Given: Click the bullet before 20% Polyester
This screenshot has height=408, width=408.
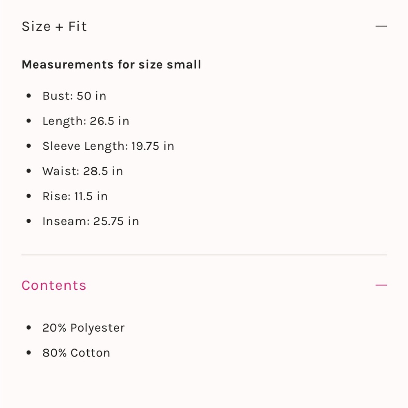Looking at the screenshot, I should pyautogui.click(x=29, y=328).
